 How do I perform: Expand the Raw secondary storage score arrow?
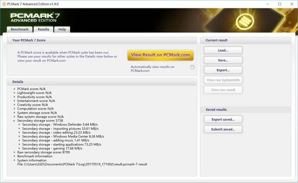pos(14,152)
